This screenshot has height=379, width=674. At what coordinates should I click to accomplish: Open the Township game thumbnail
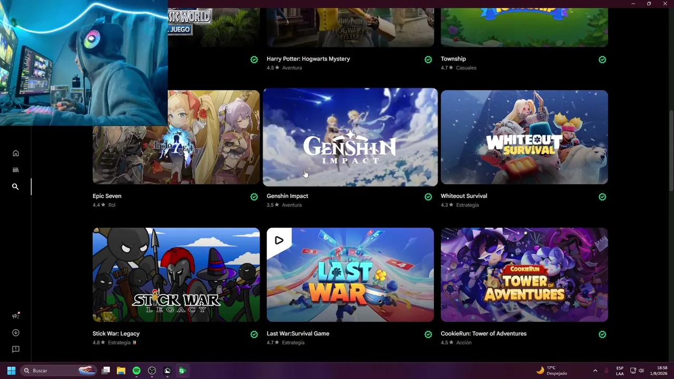[x=524, y=27]
